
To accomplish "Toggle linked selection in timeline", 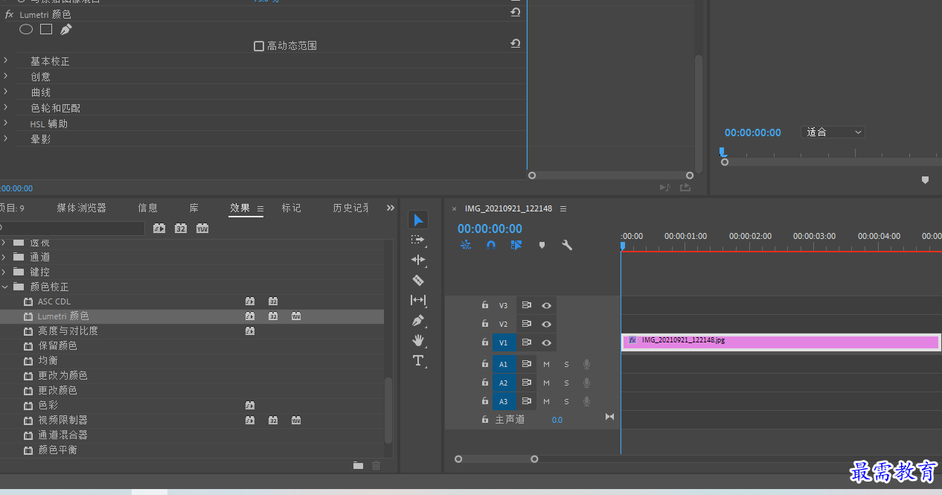I will click(516, 245).
